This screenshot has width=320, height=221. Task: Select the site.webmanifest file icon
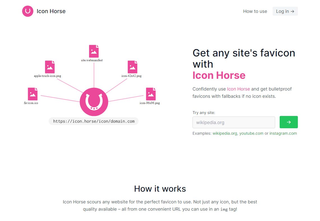pos(94,51)
